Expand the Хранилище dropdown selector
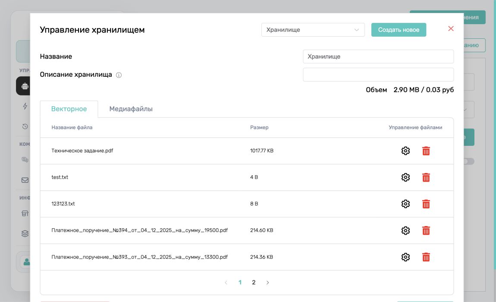 (313, 30)
